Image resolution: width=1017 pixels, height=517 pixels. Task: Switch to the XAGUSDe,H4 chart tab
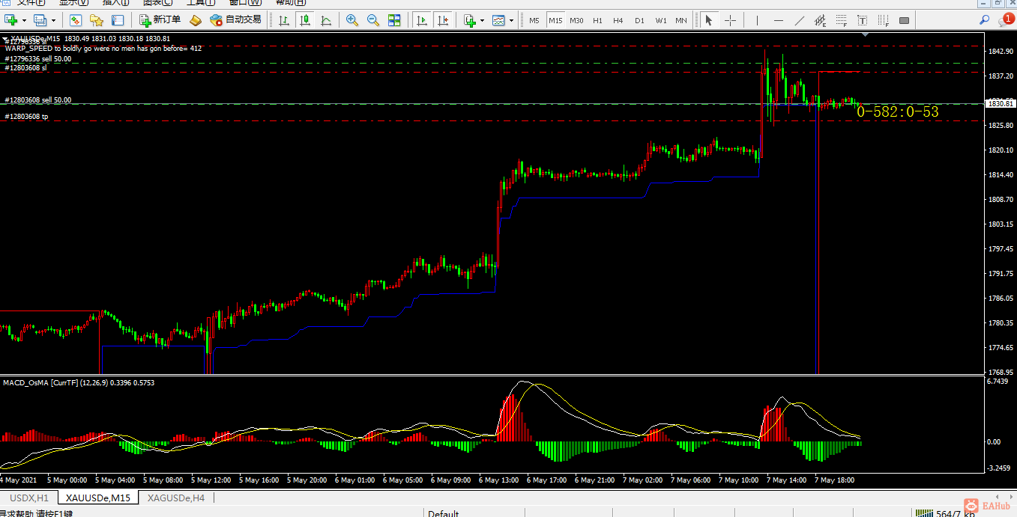[x=175, y=498]
